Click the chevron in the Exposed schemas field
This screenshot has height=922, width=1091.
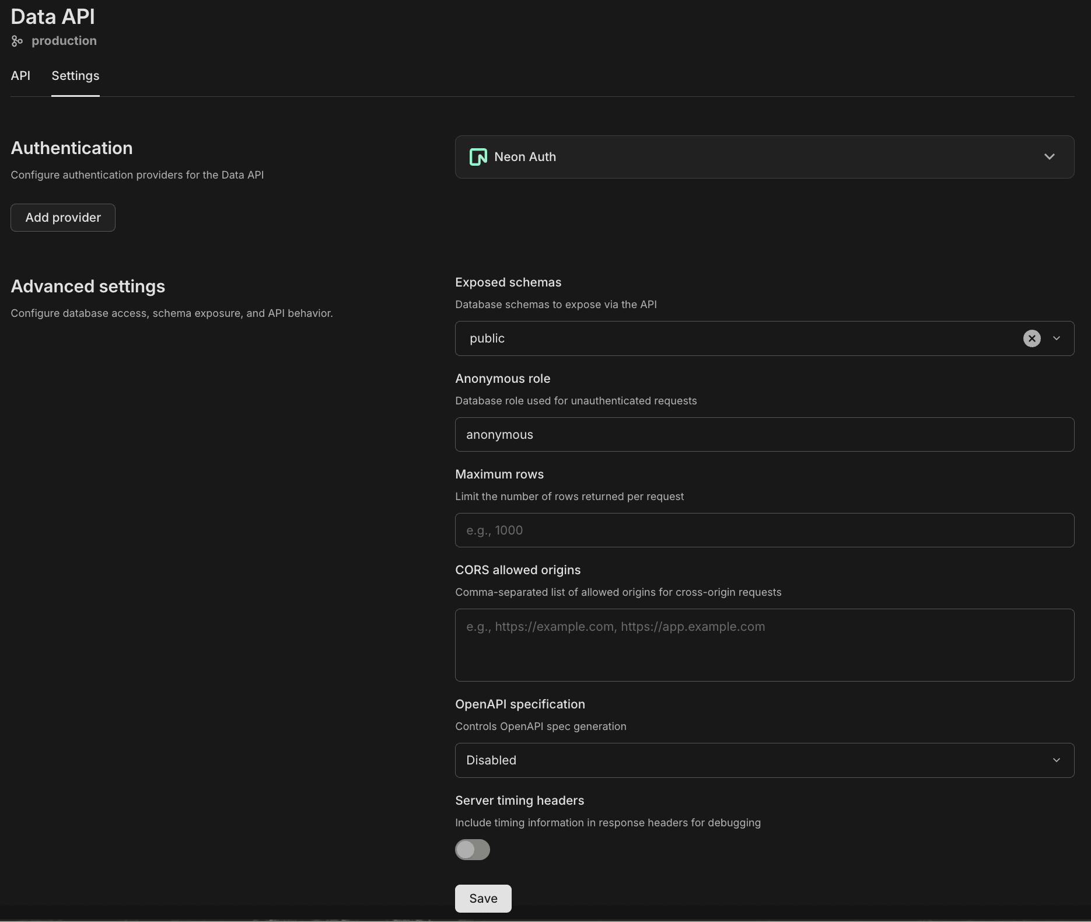(x=1057, y=338)
